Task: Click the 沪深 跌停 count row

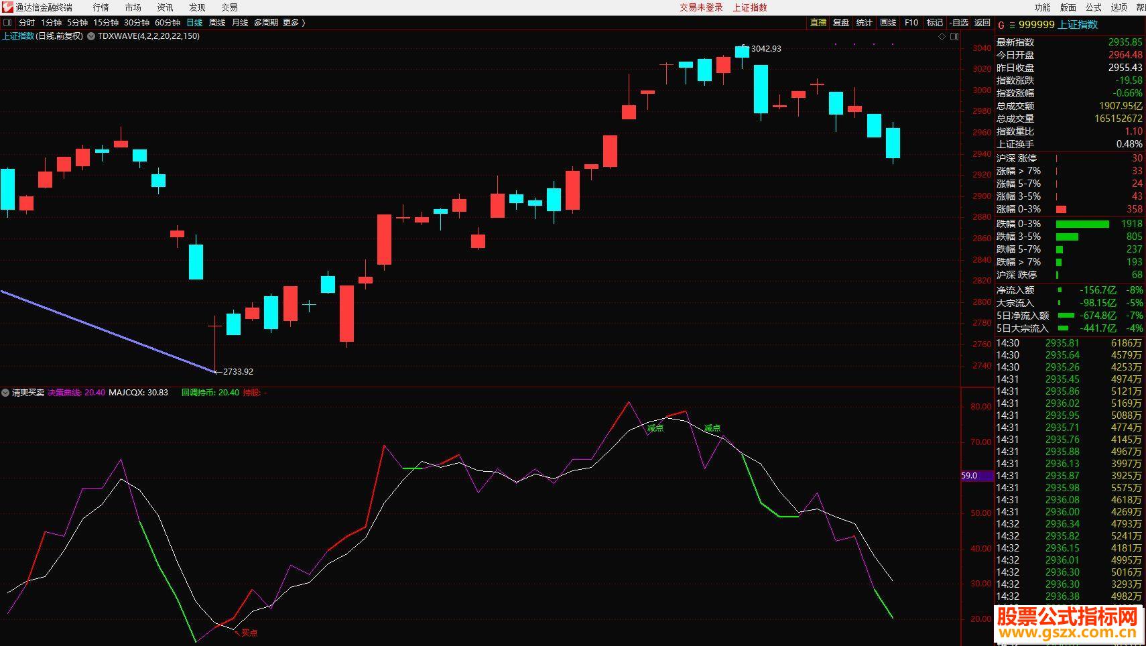Action: 1070,275
